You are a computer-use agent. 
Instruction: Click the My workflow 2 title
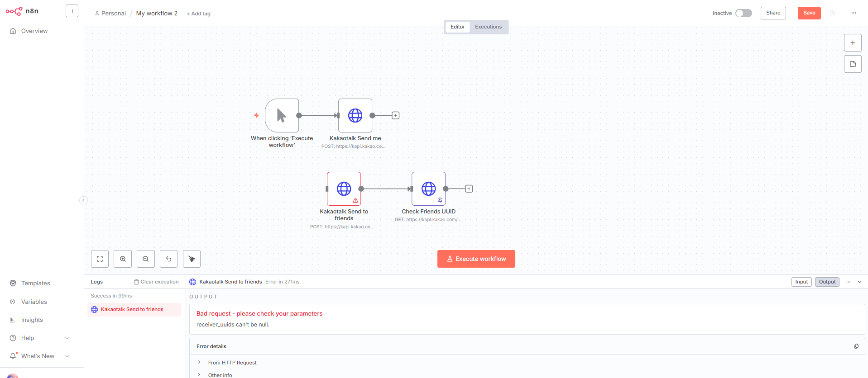(157, 14)
